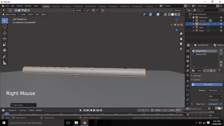Switch to the UV Editing workspace tab

coord(78,6)
